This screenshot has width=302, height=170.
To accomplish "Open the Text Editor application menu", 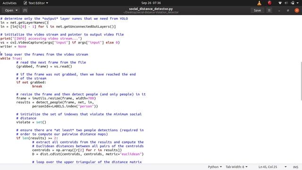I will (36, 3).
